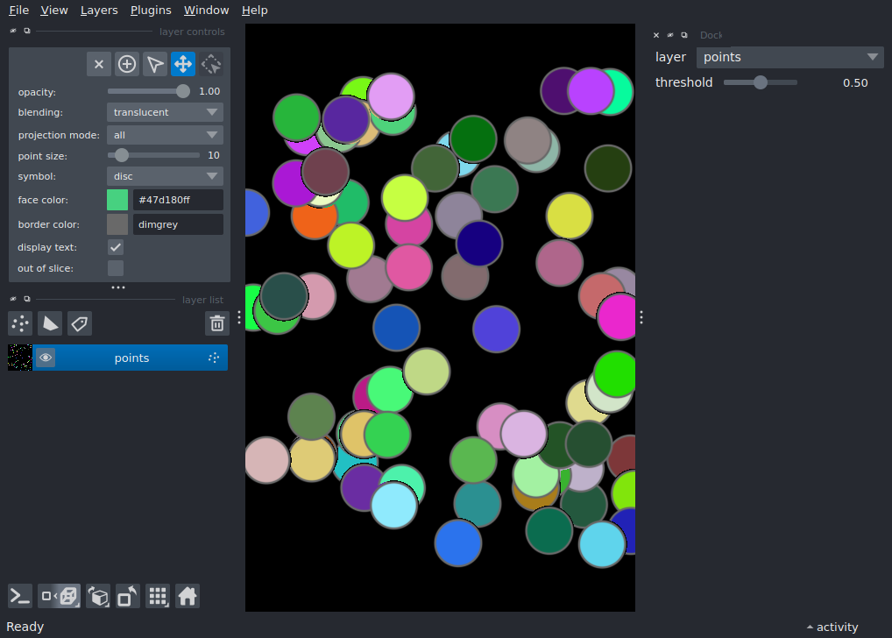This screenshot has height=638, width=892.
Task: Open the layer dropdown in the Dock
Action: (789, 57)
